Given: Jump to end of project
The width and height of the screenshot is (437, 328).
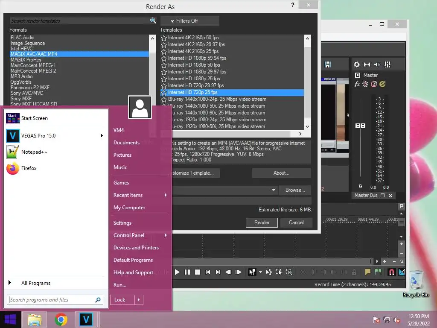Looking at the screenshot, I should [218, 272].
